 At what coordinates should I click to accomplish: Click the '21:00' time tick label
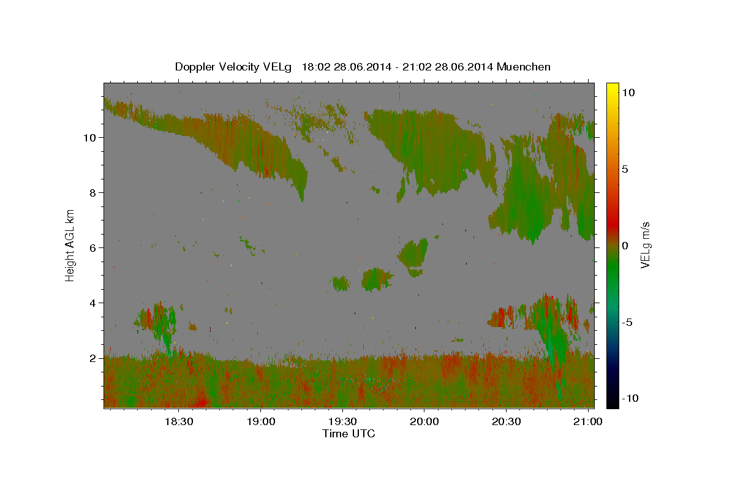coord(588,422)
